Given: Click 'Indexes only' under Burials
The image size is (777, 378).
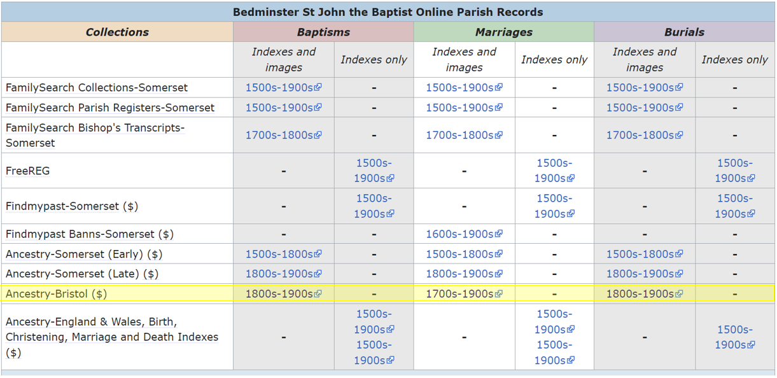Looking at the screenshot, I should tap(735, 60).
